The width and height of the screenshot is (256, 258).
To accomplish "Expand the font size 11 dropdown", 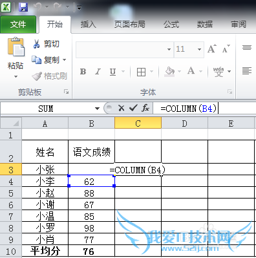I will pos(199,49).
